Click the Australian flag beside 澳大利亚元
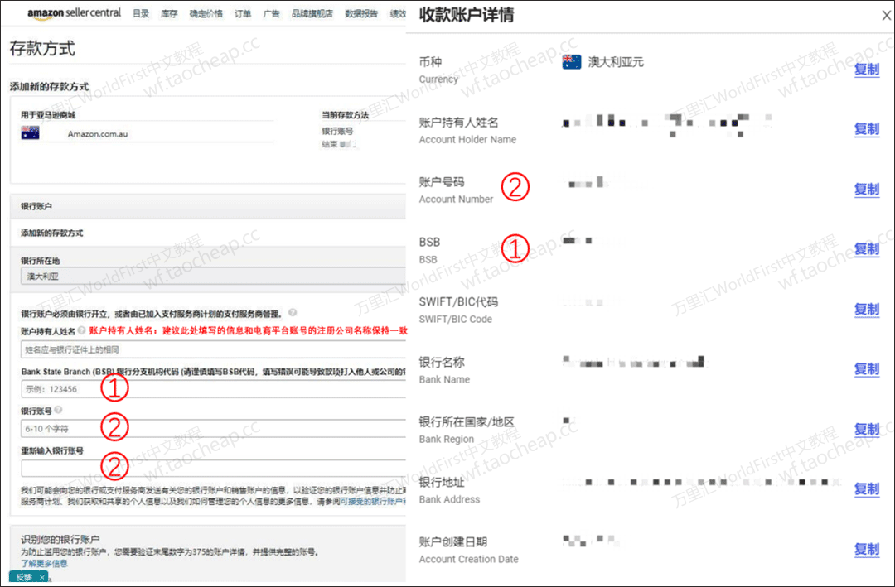The image size is (895, 587). (x=571, y=61)
